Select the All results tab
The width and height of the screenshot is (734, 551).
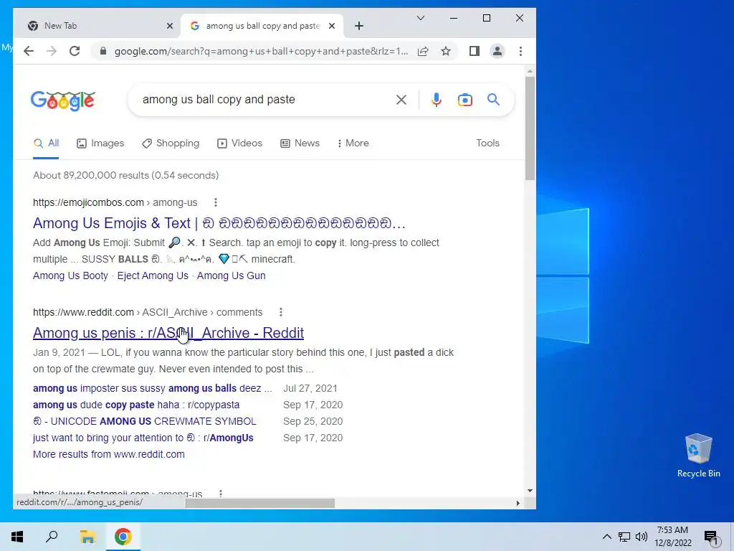pos(46,143)
